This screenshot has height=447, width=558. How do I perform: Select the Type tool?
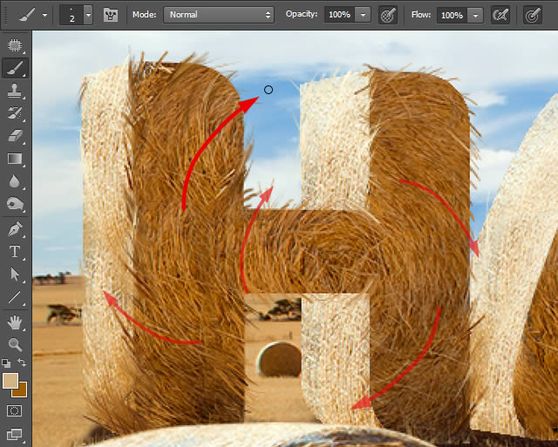(15, 252)
